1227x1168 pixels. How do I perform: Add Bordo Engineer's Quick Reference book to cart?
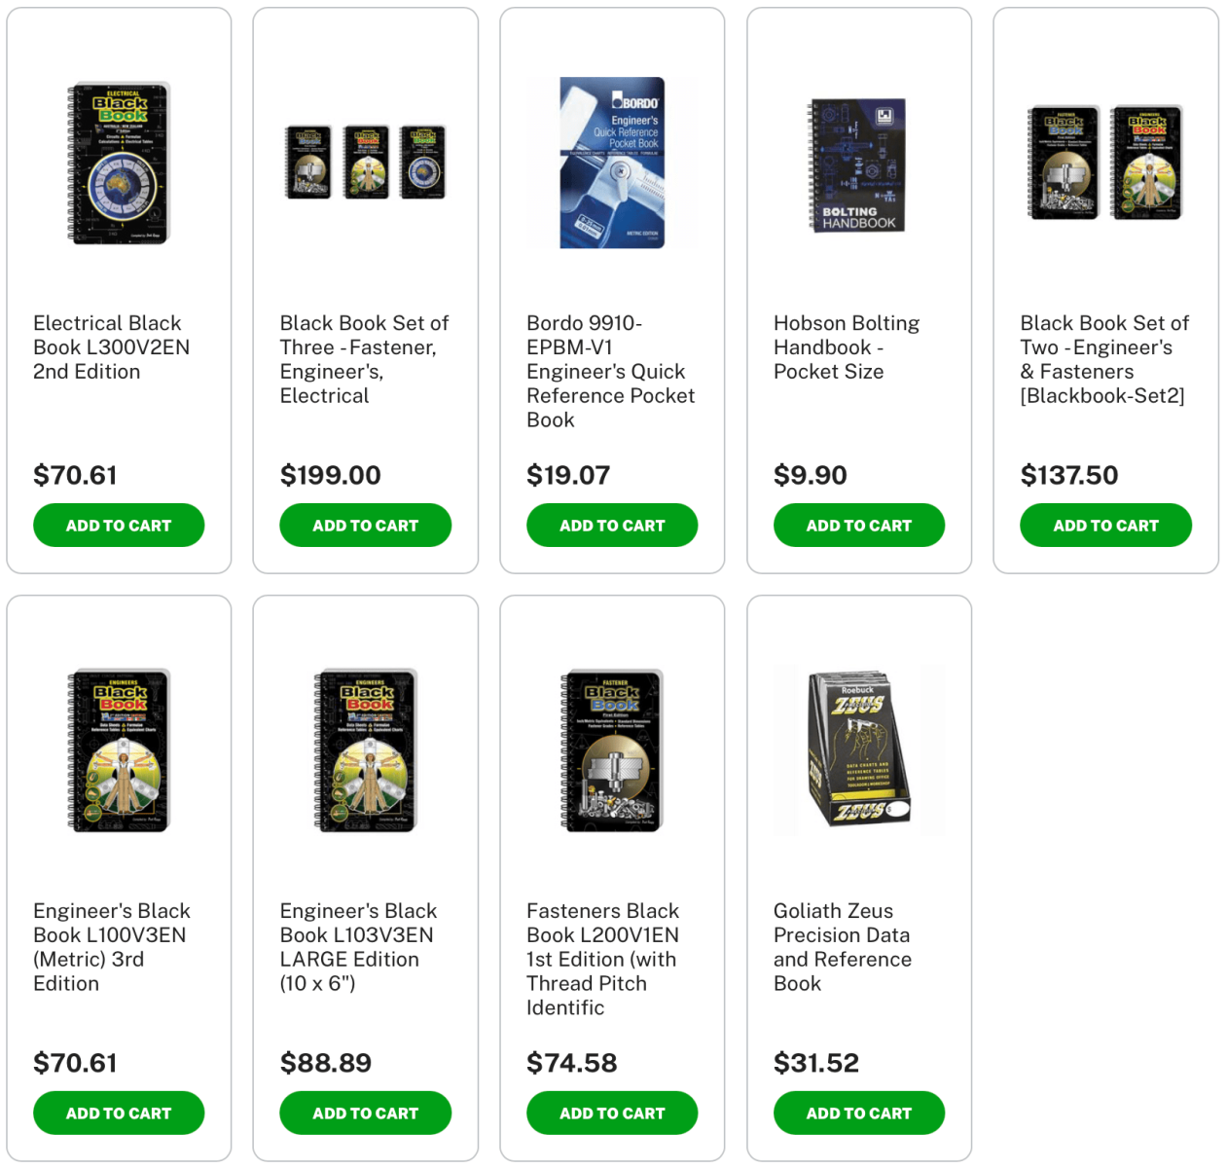(x=612, y=525)
